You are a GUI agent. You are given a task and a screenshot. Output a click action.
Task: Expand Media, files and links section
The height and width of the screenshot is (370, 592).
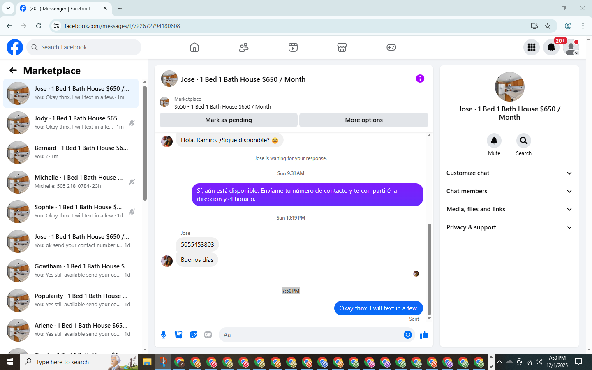click(x=509, y=209)
